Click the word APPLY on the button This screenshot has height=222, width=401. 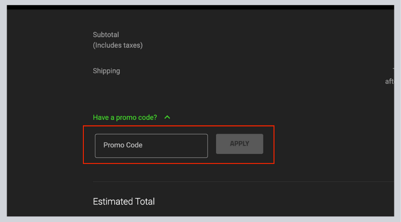[x=240, y=144]
